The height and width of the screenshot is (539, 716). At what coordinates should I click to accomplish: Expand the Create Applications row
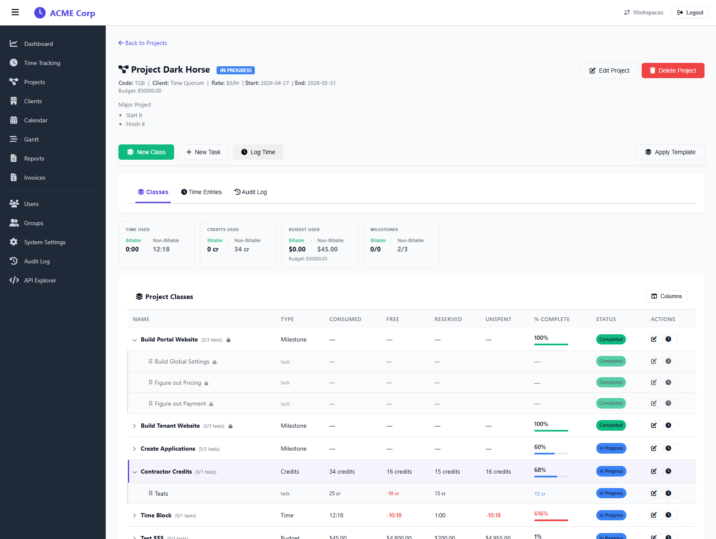click(x=135, y=449)
